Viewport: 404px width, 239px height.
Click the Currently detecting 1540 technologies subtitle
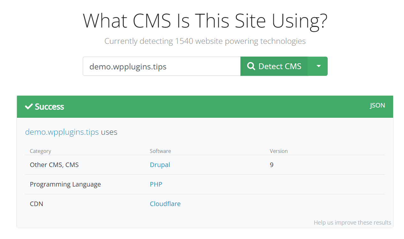click(205, 41)
